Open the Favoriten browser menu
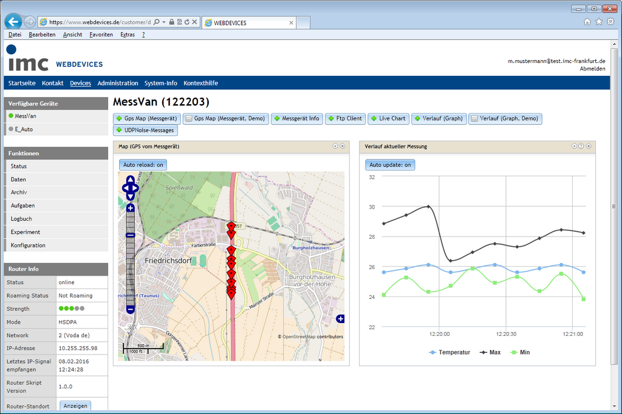Viewport: 622px width, 414px height. coord(101,35)
